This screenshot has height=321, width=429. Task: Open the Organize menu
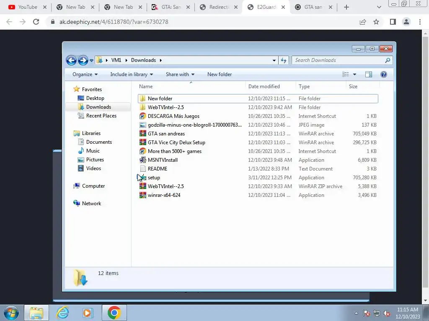pyautogui.click(x=85, y=74)
